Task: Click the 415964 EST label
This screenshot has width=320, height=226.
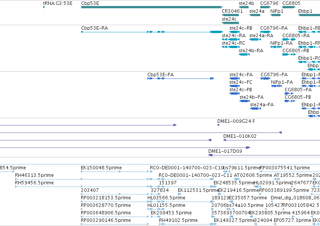Action: click(301, 213)
